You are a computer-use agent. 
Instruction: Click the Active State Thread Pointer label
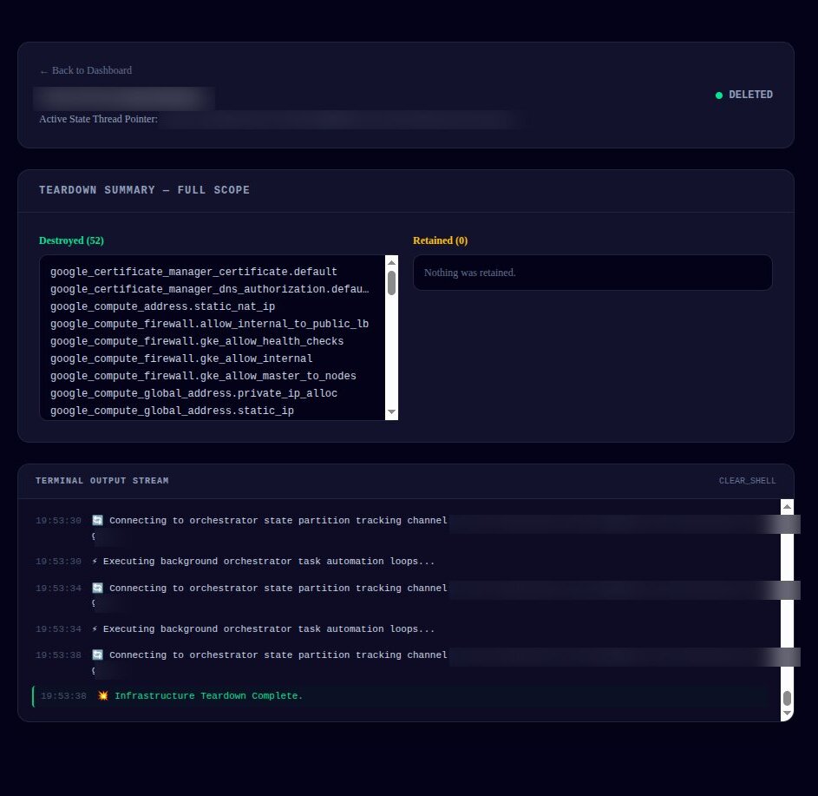(x=99, y=119)
